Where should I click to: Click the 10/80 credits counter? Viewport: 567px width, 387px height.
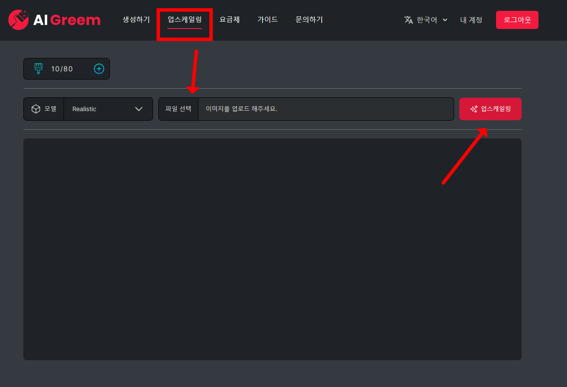click(x=62, y=69)
